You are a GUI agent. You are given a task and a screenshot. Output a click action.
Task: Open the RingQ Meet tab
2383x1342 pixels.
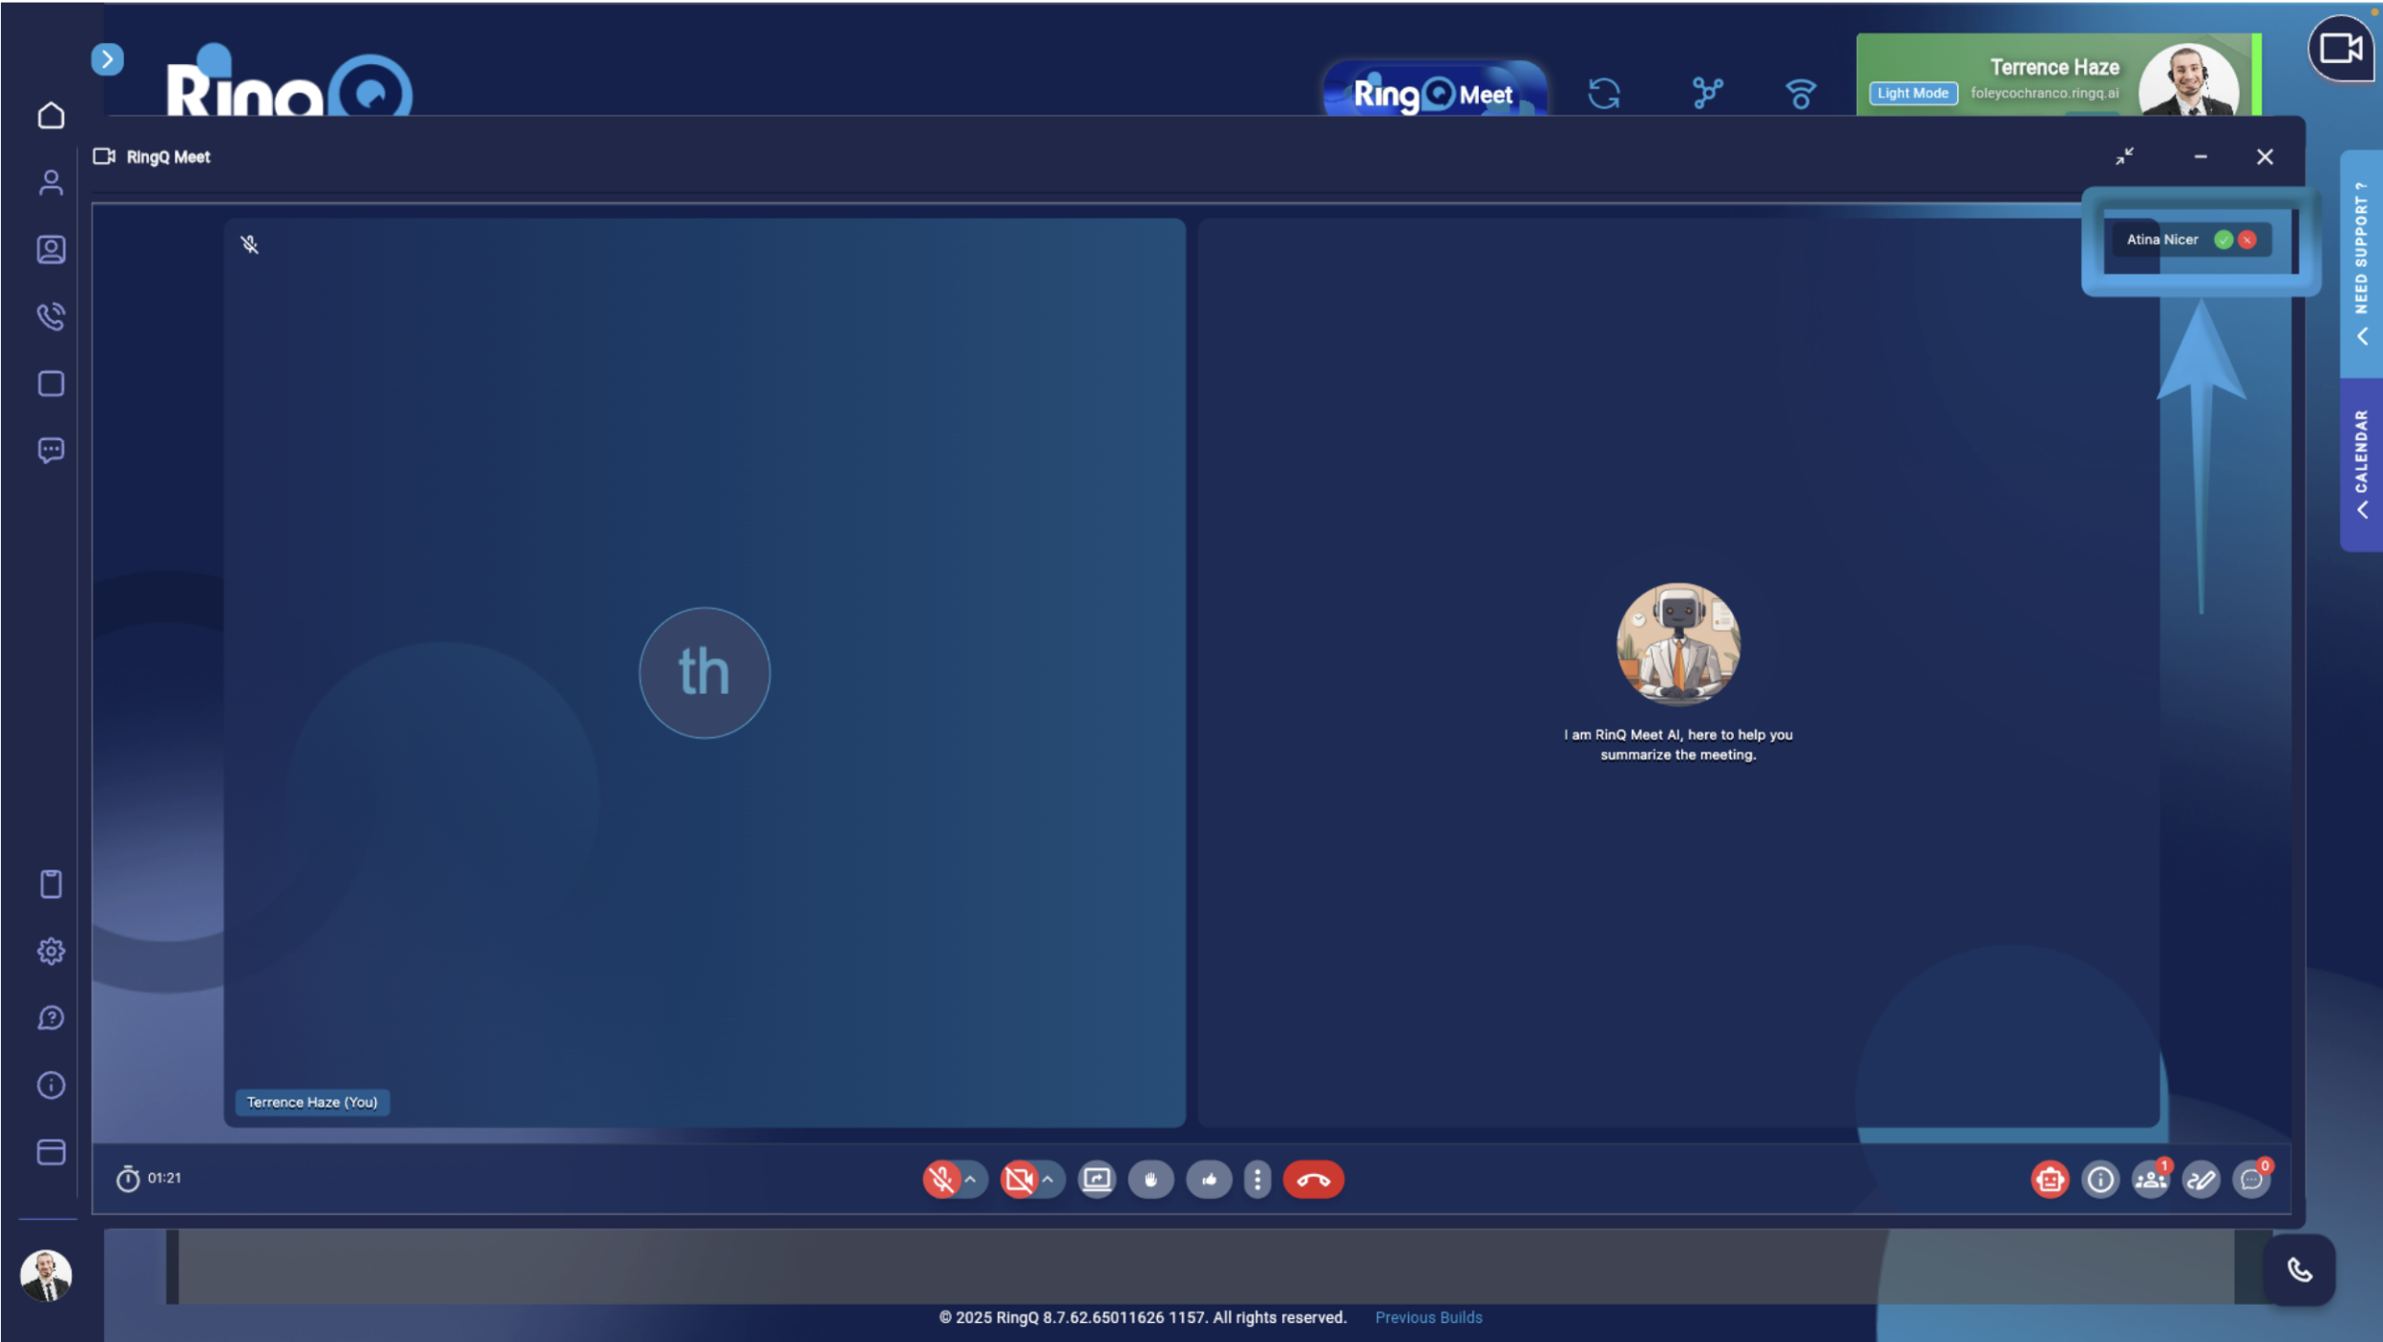pyautogui.click(x=1433, y=94)
